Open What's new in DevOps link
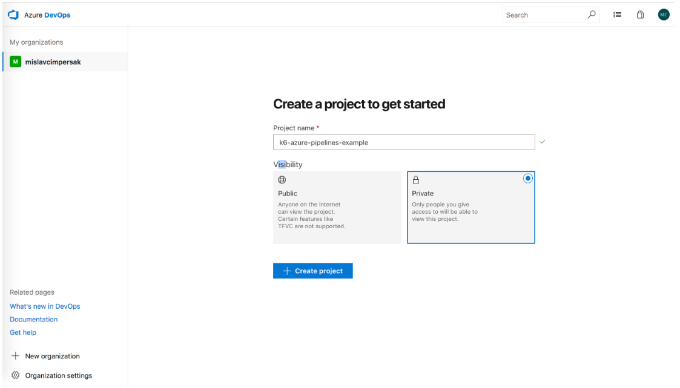This screenshot has height=388, width=680. pos(45,306)
